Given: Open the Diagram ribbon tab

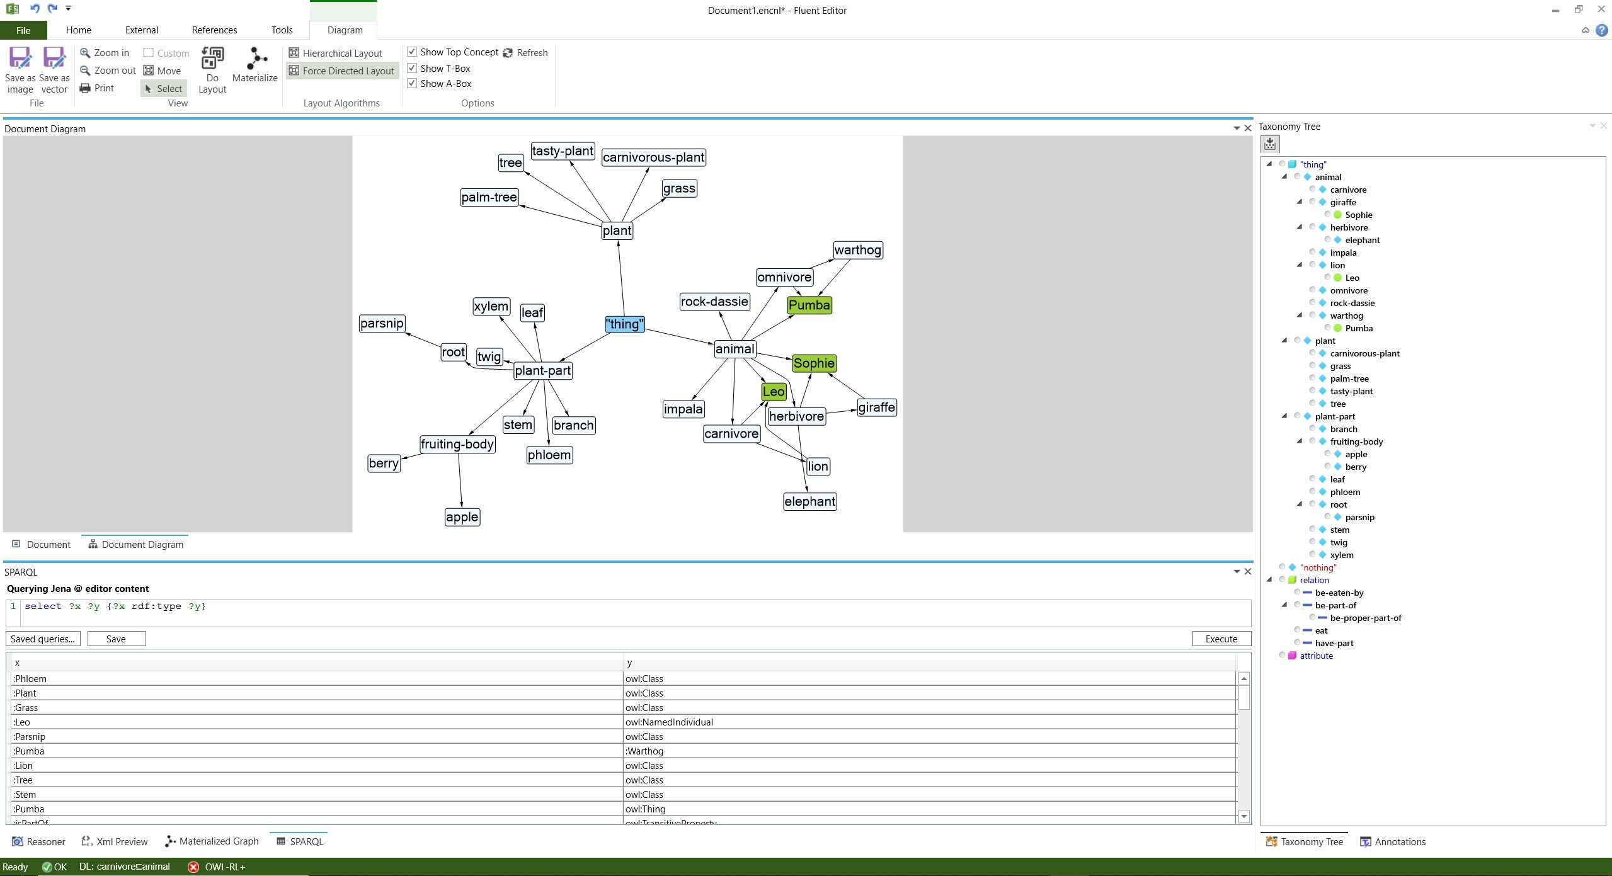Looking at the screenshot, I should pyautogui.click(x=345, y=29).
